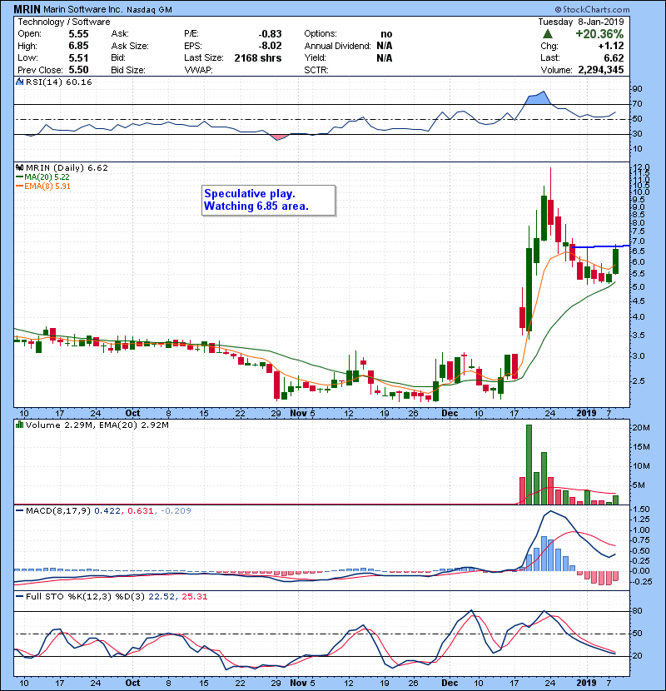Click the tallest green volume bar
This screenshot has height=691, width=666.
(529, 465)
